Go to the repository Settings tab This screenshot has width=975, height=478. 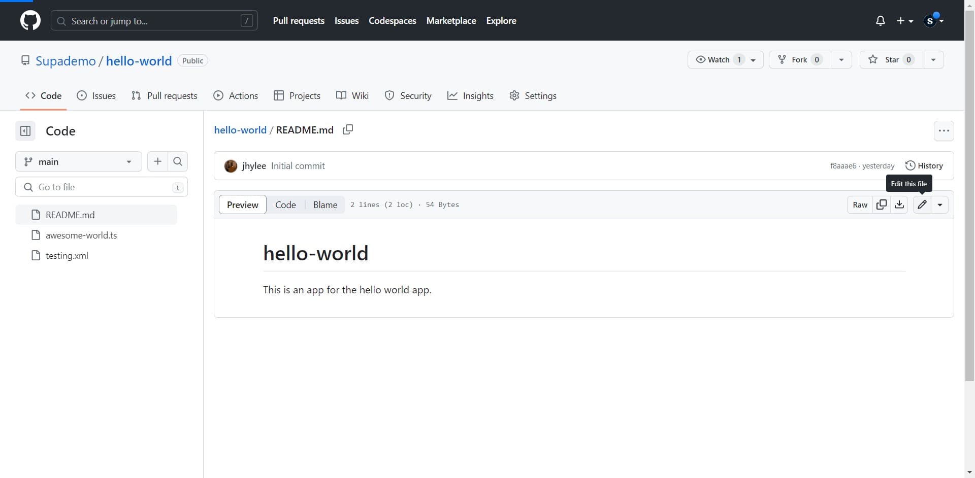(533, 96)
